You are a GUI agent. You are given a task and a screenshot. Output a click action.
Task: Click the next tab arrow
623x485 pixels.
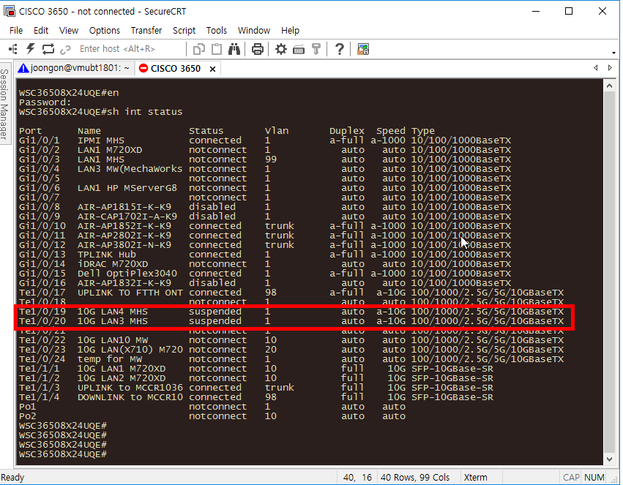pyautogui.click(x=610, y=68)
